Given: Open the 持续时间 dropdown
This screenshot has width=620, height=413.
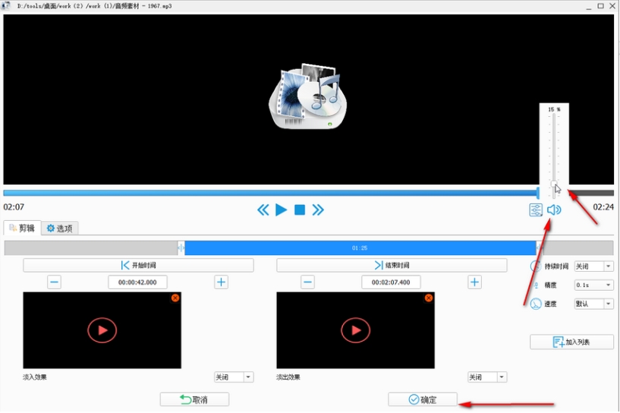Looking at the screenshot, I should pyautogui.click(x=593, y=266).
